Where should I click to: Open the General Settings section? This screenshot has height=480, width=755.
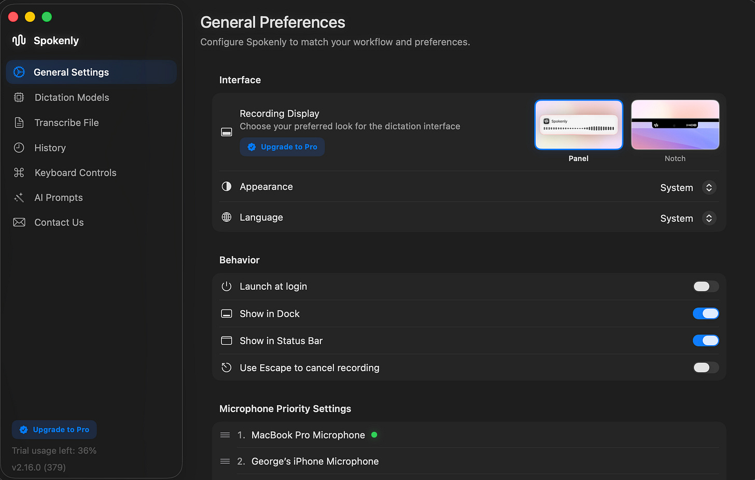click(x=91, y=72)
